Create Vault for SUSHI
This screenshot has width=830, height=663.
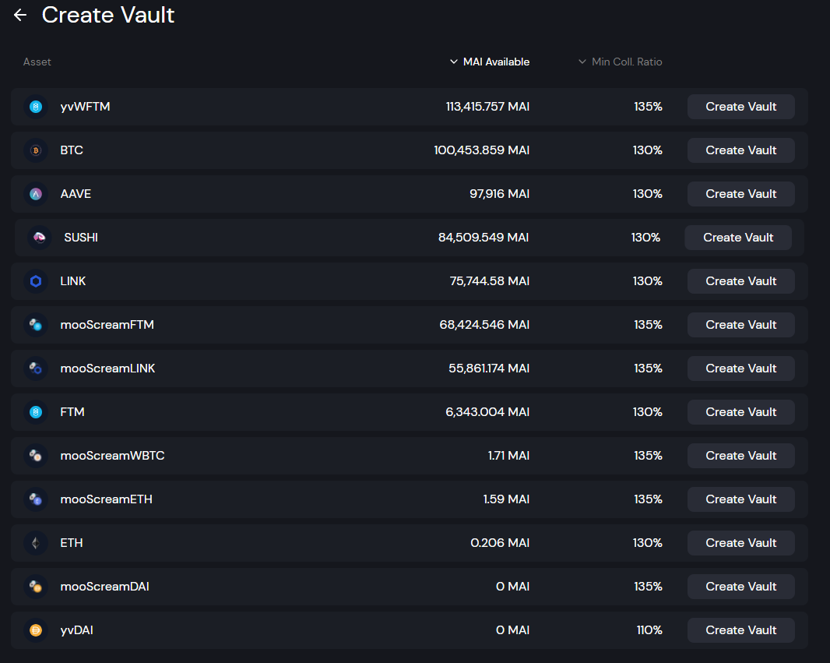coord(738,238)
